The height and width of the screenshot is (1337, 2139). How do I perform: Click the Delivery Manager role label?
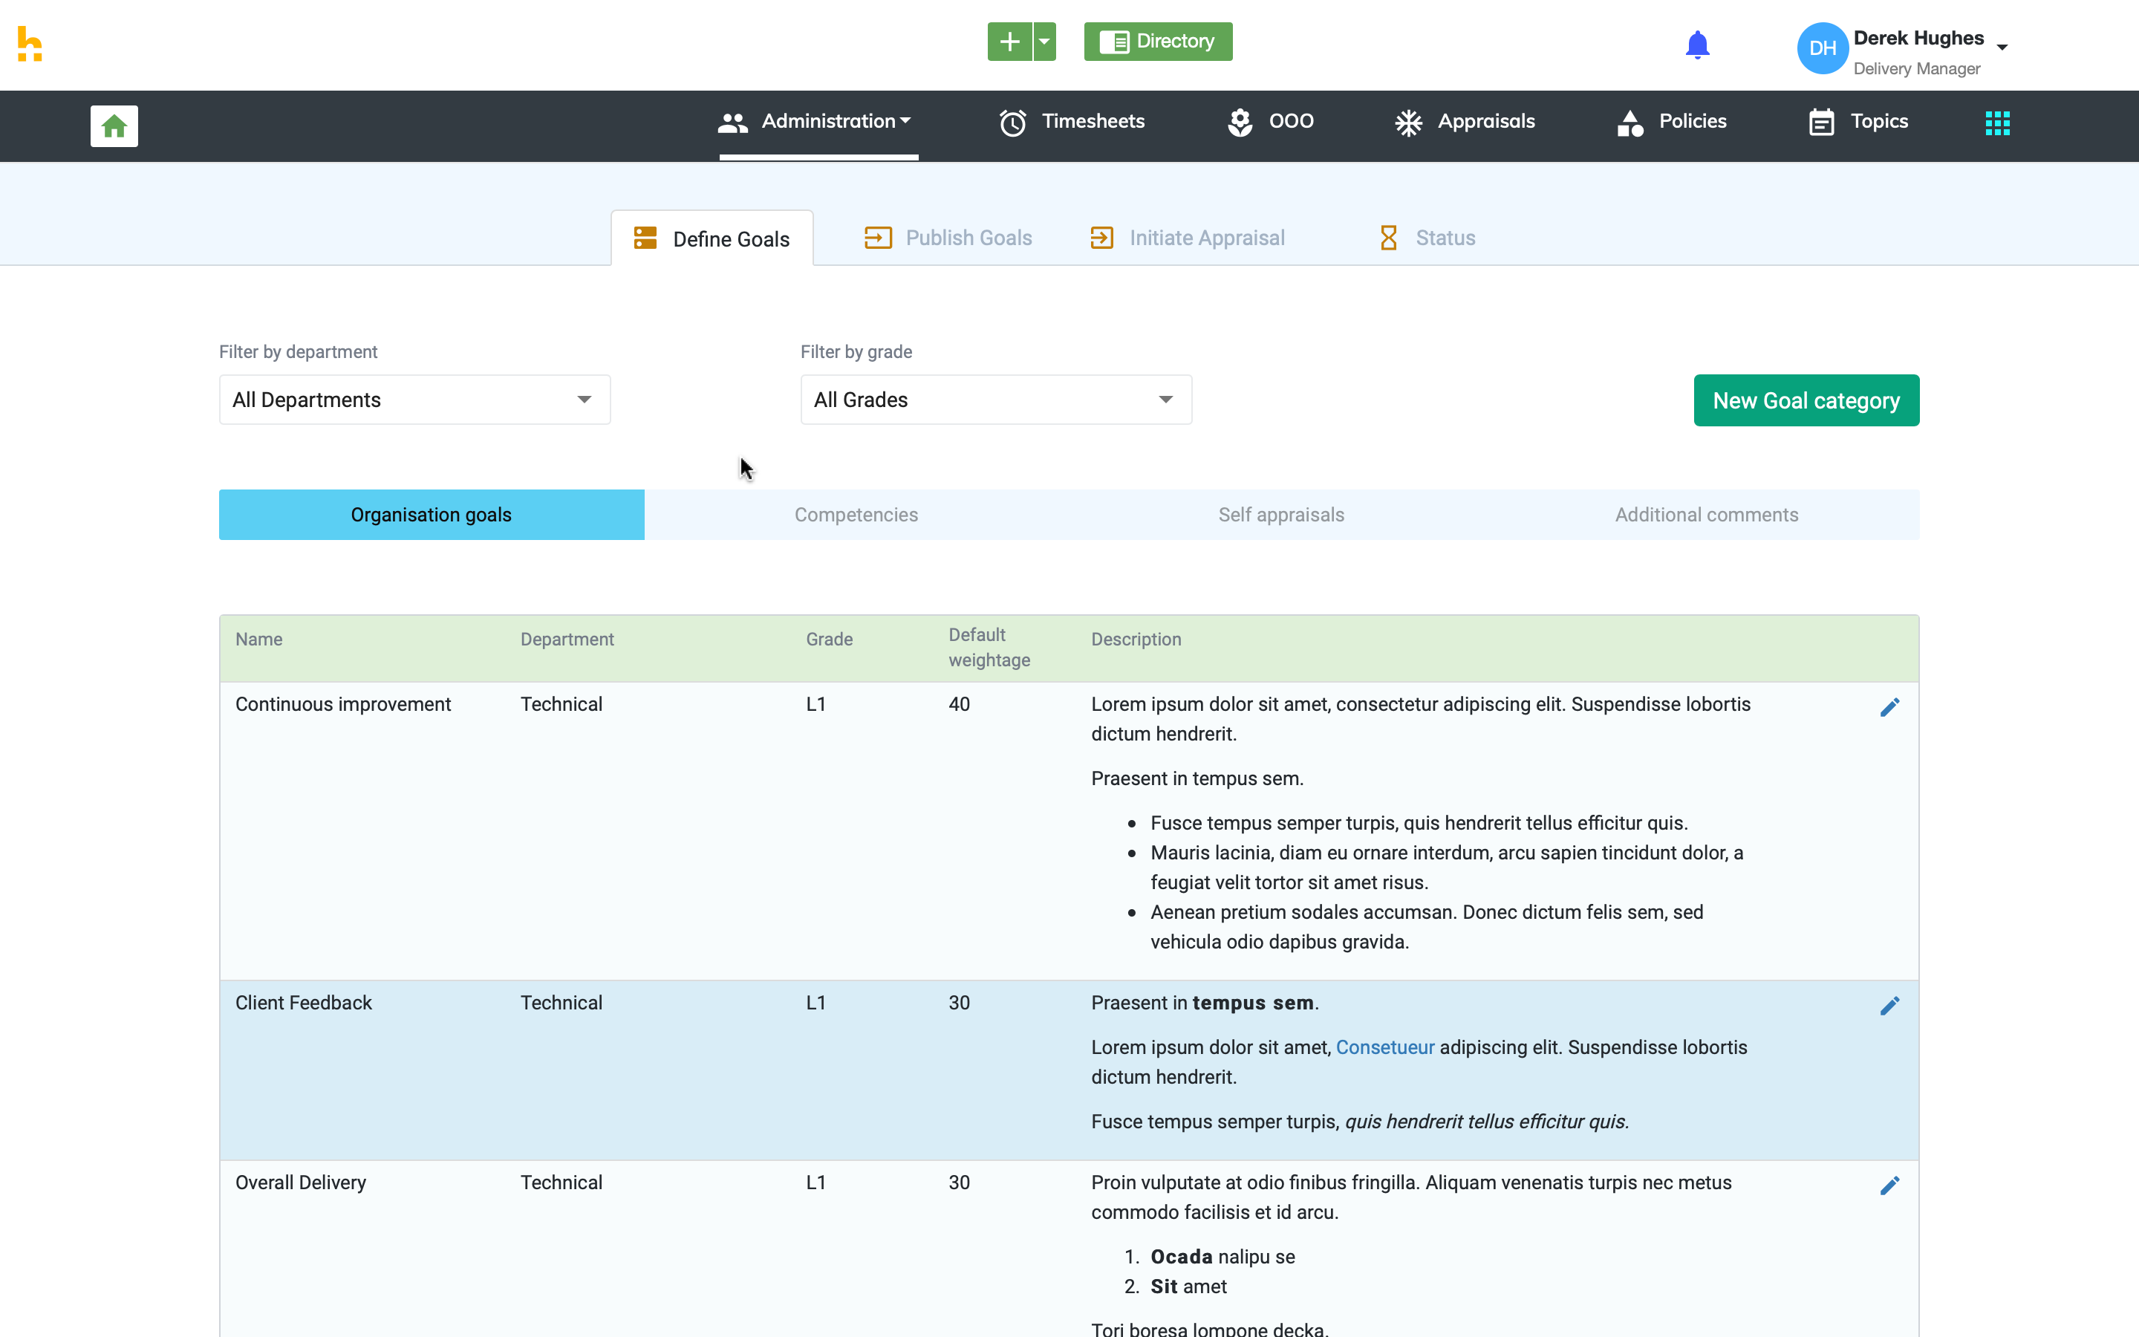click(x=1916, y=69)
